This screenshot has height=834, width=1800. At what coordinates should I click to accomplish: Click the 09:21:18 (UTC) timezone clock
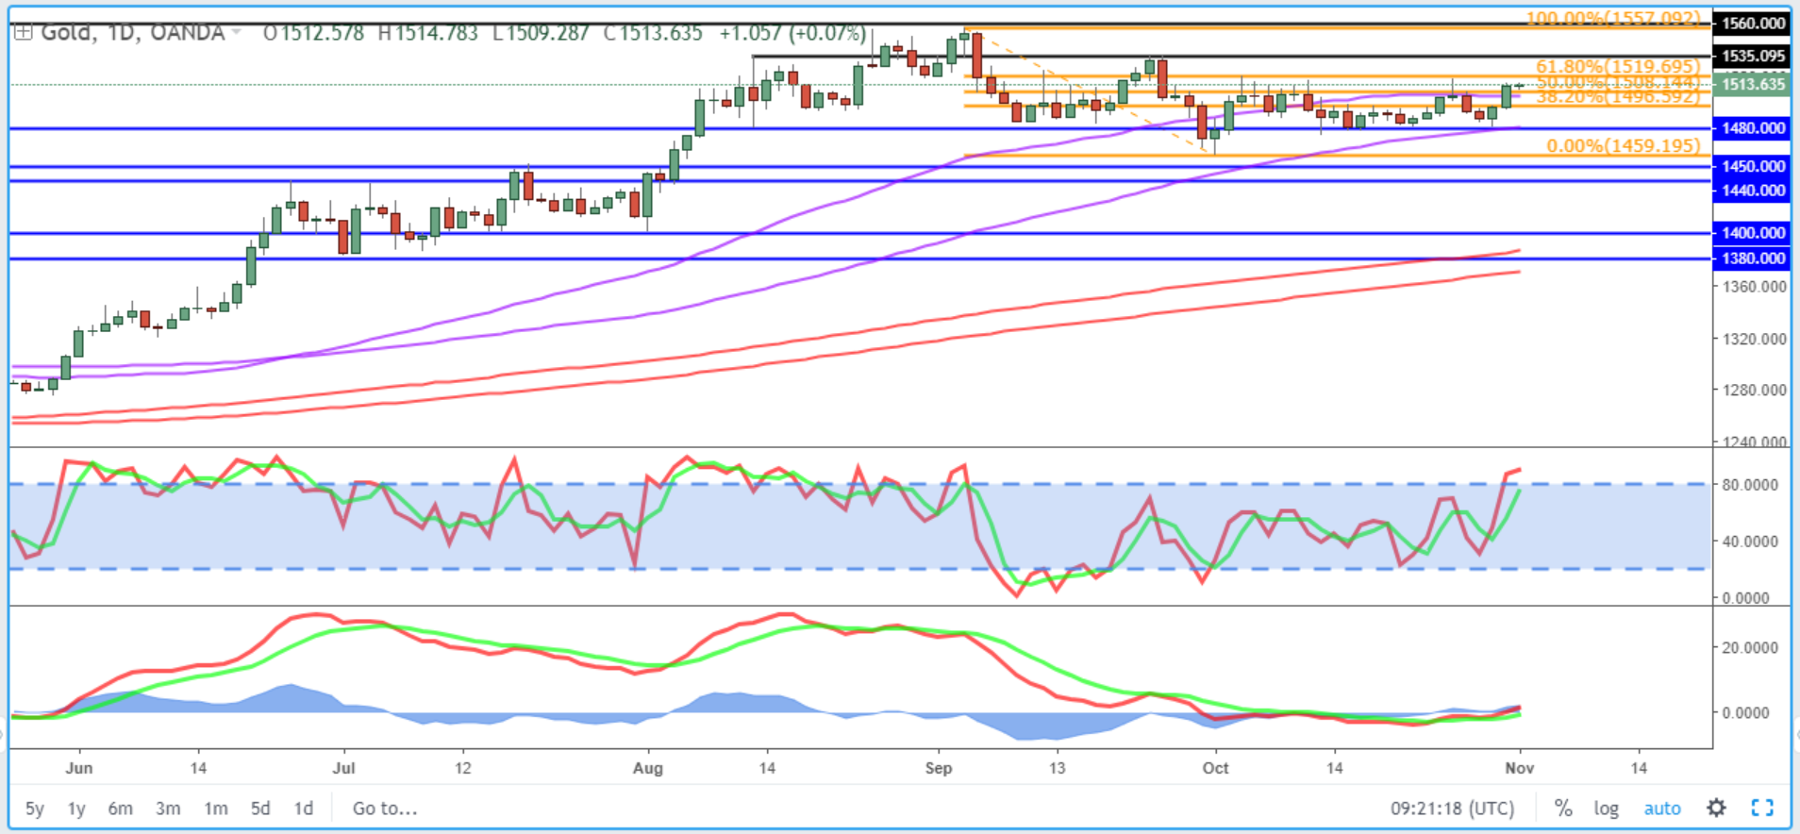1452,809
